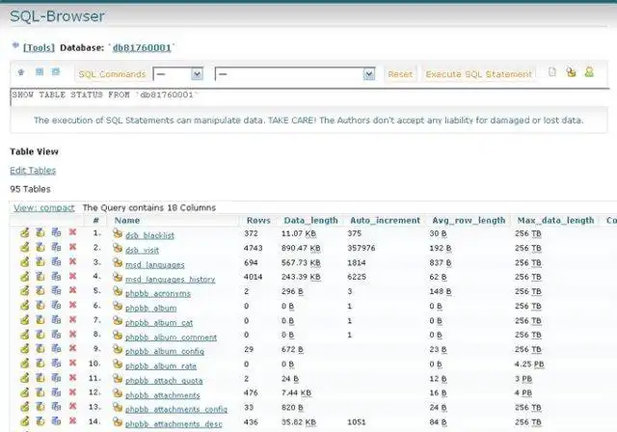Screen dimensions: 617x432
Task: Click the table icon before phpbb_album_cat name
Action: click(118, 321)
